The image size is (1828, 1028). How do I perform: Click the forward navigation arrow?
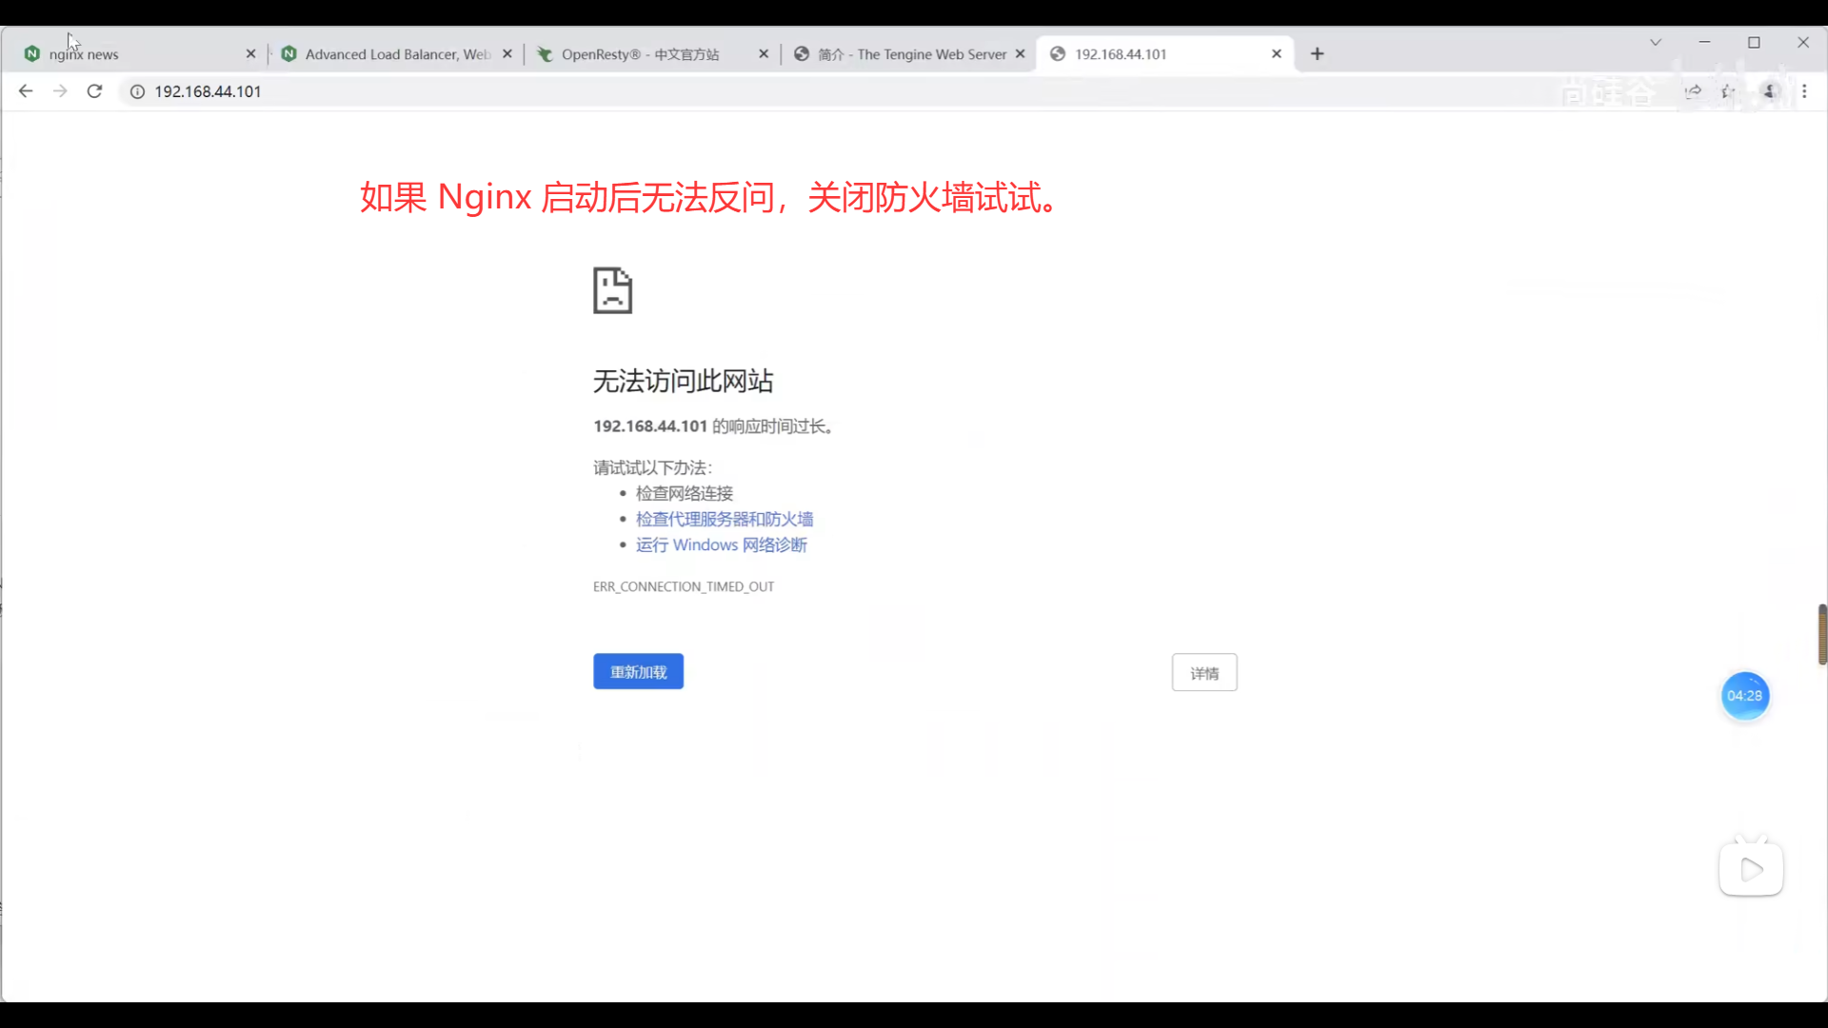tap(60, 91)
